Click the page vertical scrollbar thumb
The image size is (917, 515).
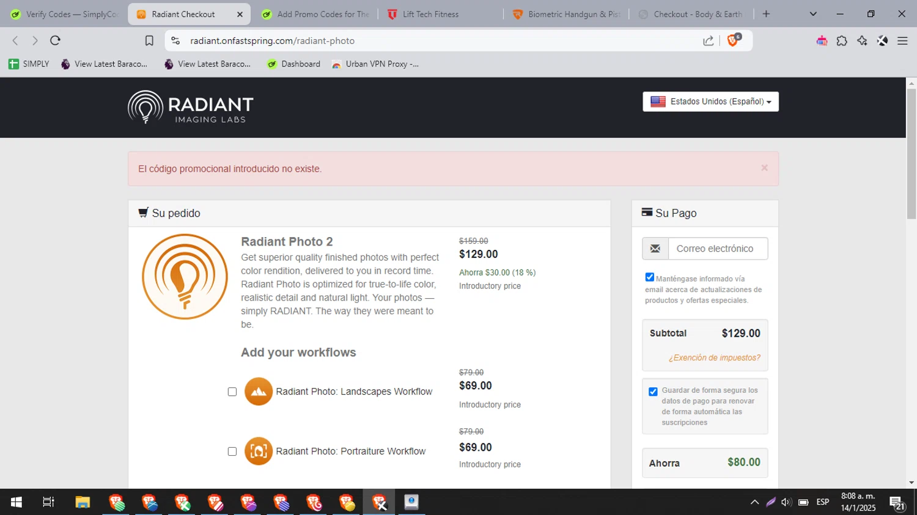pyautogui.click(x=911, y=154)
